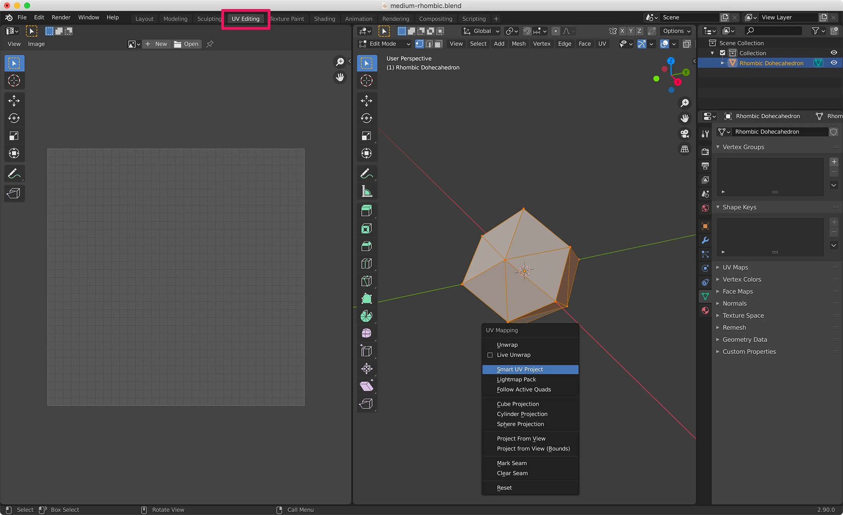Click Mark Seam in UV Mapping menu
The height and width of the screenshot is (515, 843).
pyautogui.click(x=530, y=463)
